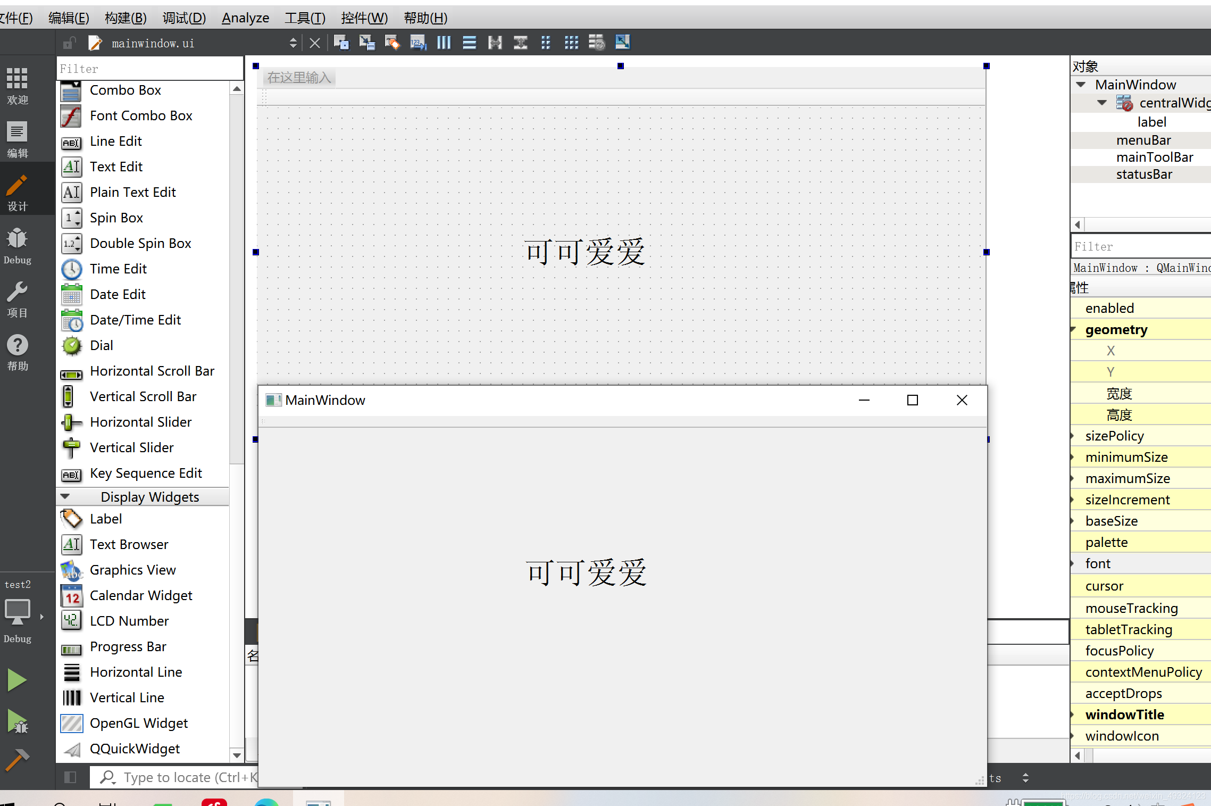Expand the centralWidget tree item

click(1101, 102)
